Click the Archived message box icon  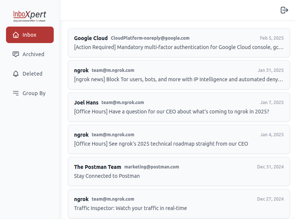click(16, 54)
